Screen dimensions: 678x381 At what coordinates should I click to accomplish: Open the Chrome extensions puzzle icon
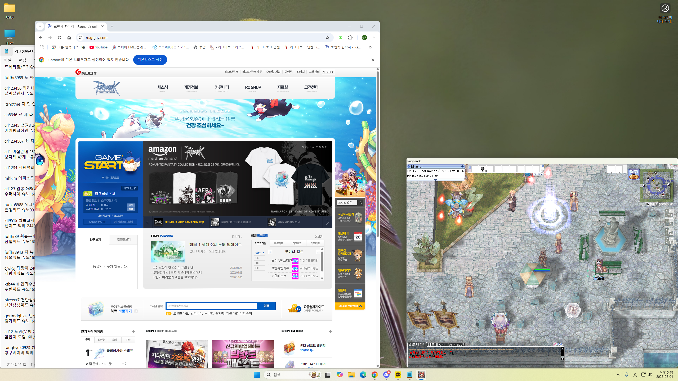[x=350, y=38]
